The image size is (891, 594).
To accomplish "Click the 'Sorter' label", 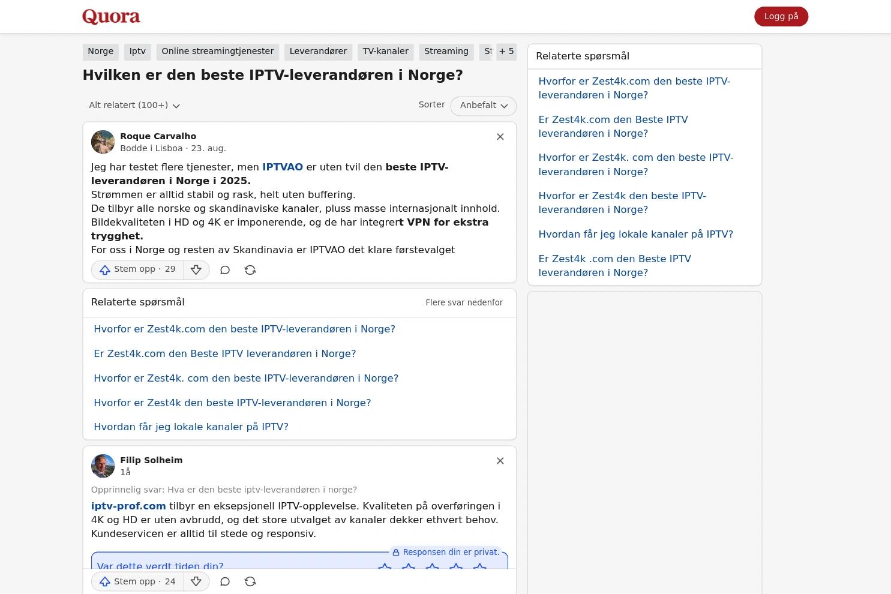I will coord(431,105).
